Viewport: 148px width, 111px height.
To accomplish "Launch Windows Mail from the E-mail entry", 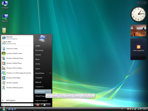I will tap(17, 43).
